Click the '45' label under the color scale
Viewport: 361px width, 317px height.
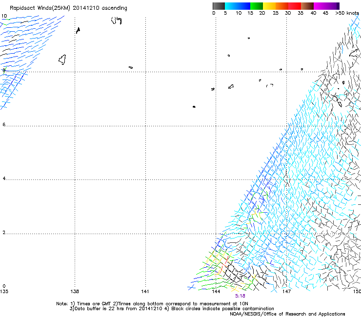coord(325,13)
